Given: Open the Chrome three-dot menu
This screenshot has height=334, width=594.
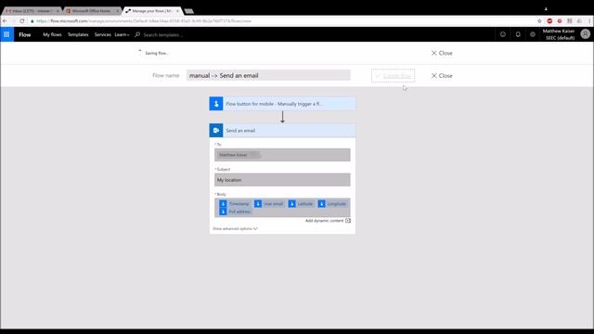Looking at the screenshot, I should (x=589, y=21).
